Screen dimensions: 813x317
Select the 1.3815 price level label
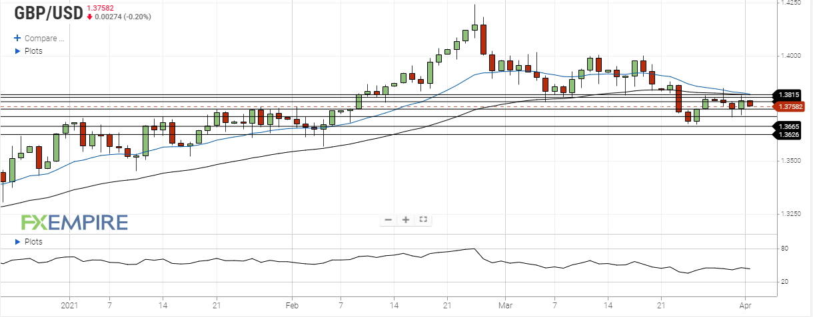pos(788,95)
